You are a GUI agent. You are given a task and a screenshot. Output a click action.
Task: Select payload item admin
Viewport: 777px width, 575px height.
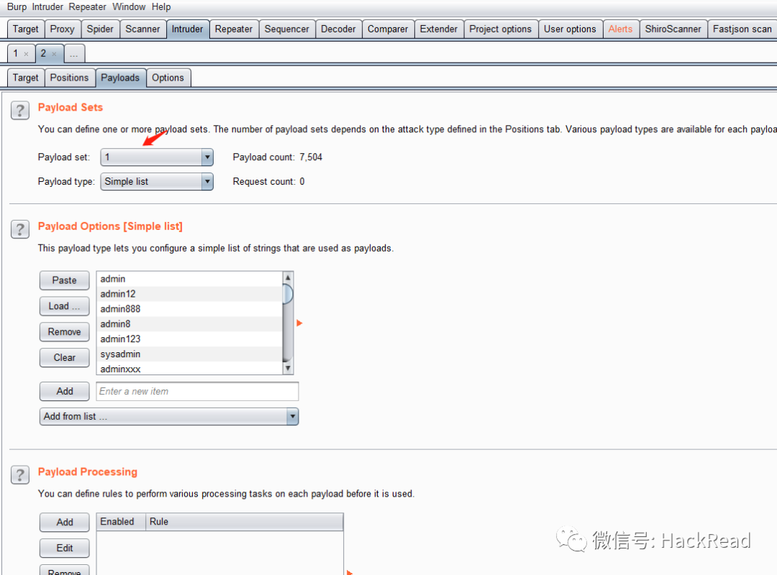click(x=189, y=279)
